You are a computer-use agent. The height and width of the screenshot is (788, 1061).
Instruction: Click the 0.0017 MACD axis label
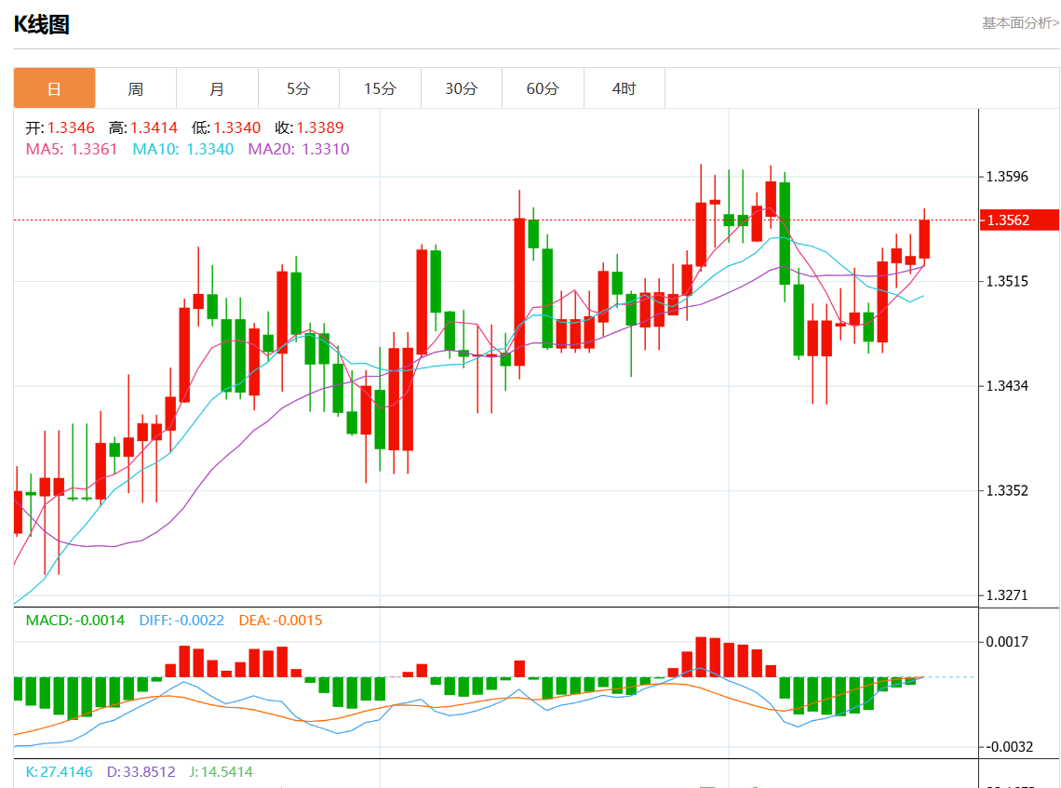point(1007,642)
